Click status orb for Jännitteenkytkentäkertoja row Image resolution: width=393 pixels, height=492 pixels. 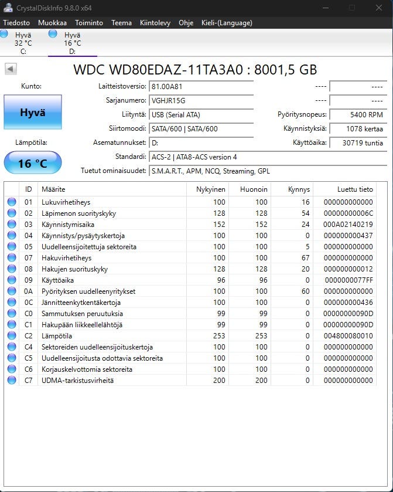[12, 302]
